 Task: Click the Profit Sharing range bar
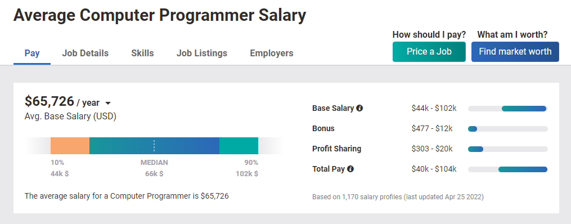coord(507,149)
